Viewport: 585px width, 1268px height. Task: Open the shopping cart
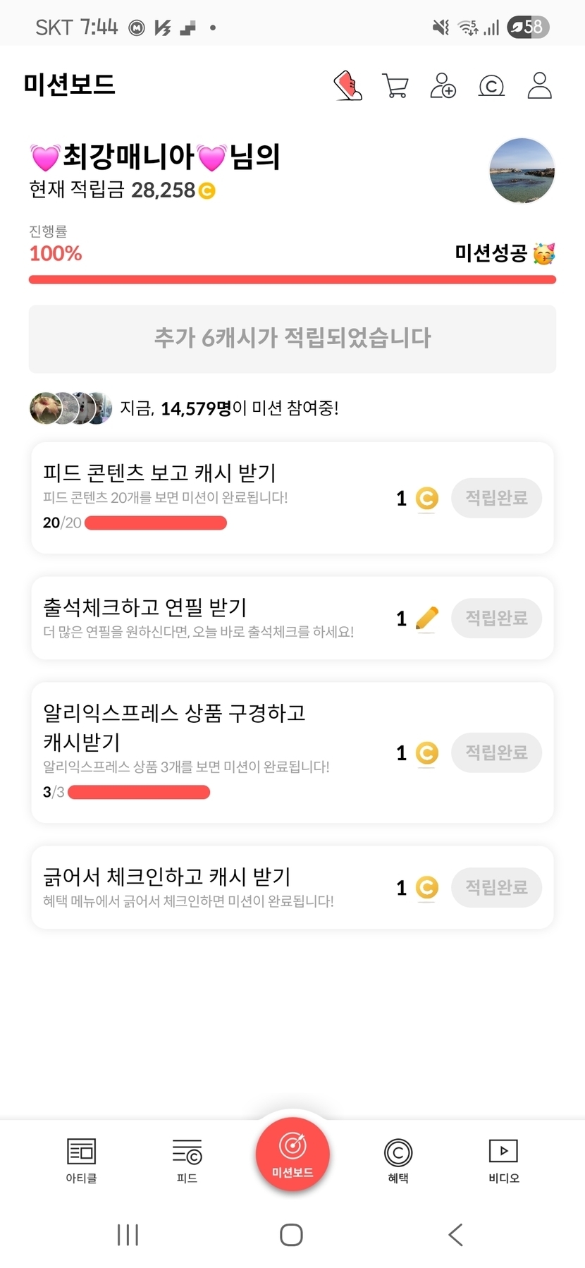click(x=395, y=86)
